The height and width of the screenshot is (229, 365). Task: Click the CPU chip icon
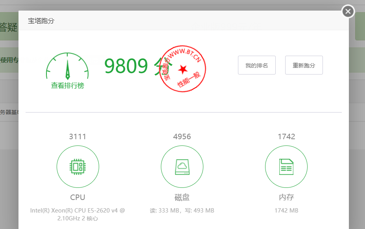coord(78,167)
